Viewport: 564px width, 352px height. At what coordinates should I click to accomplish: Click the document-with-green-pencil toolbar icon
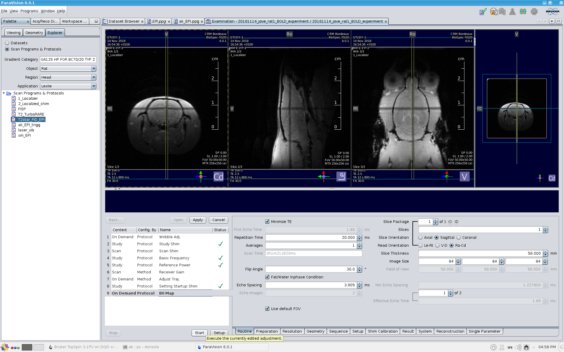(483, 12)
